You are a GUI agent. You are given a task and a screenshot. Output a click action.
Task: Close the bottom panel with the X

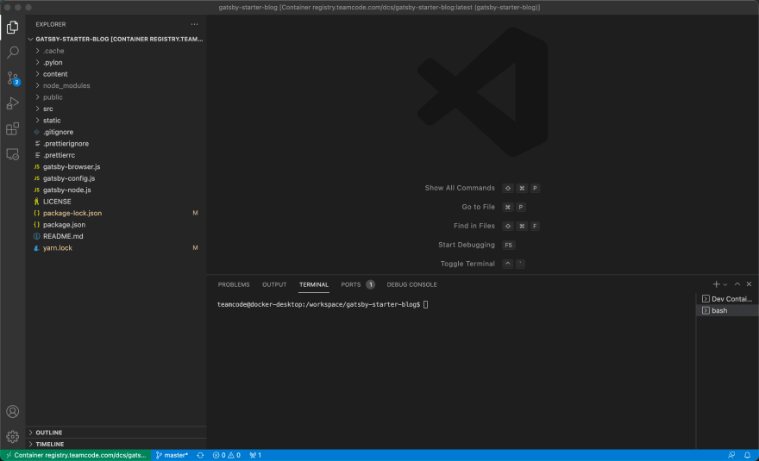click(749, 284)
